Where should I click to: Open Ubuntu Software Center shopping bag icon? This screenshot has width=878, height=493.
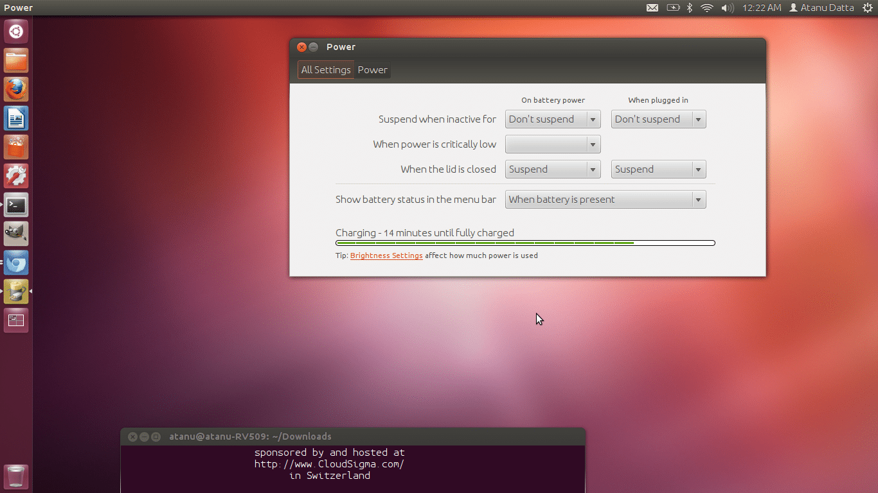(x=16, y=147)
